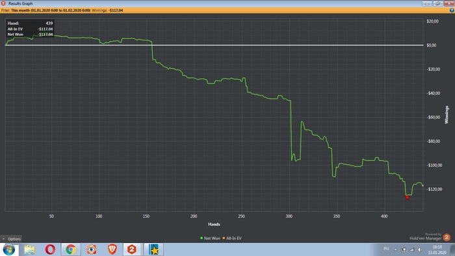Click the Hold'em Manager 2 hexagon logo
455x256 pixels.
point(447,237)
